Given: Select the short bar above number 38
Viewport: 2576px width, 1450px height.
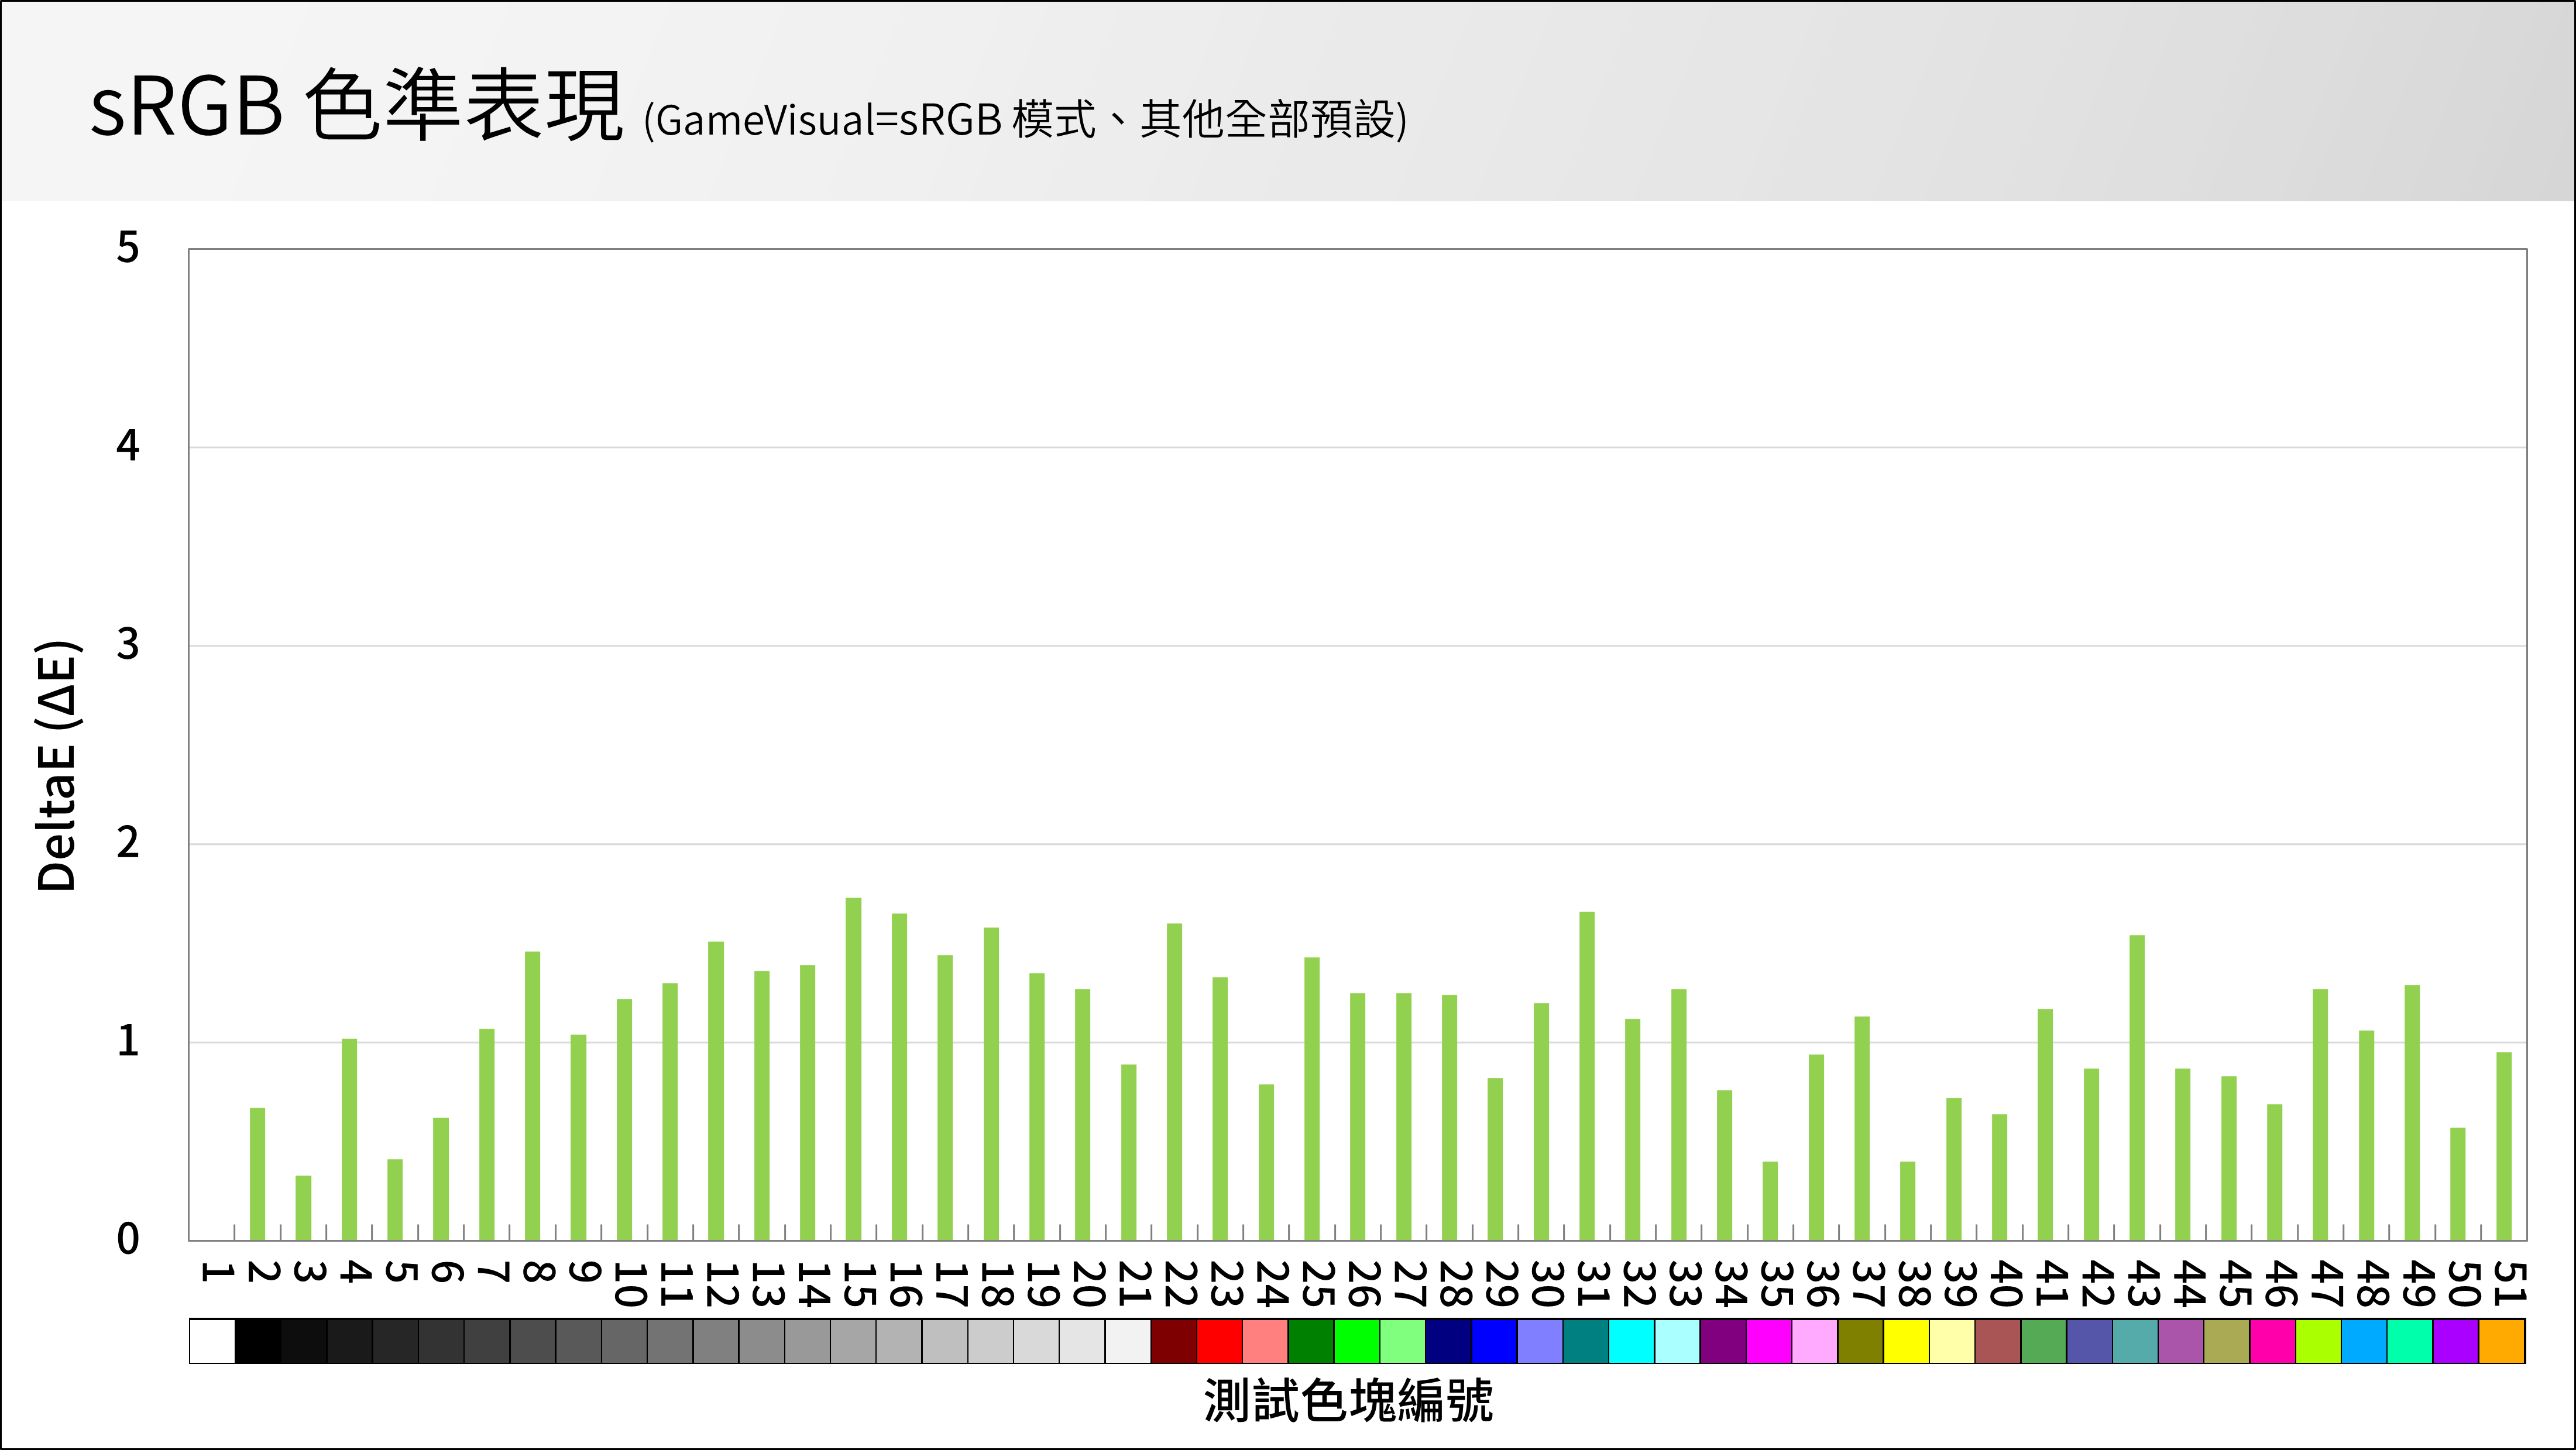Looking at the screenshot, I should [1907, 1201].
